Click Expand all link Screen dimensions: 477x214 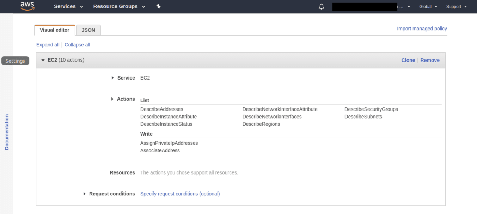(x=48, y=45)
